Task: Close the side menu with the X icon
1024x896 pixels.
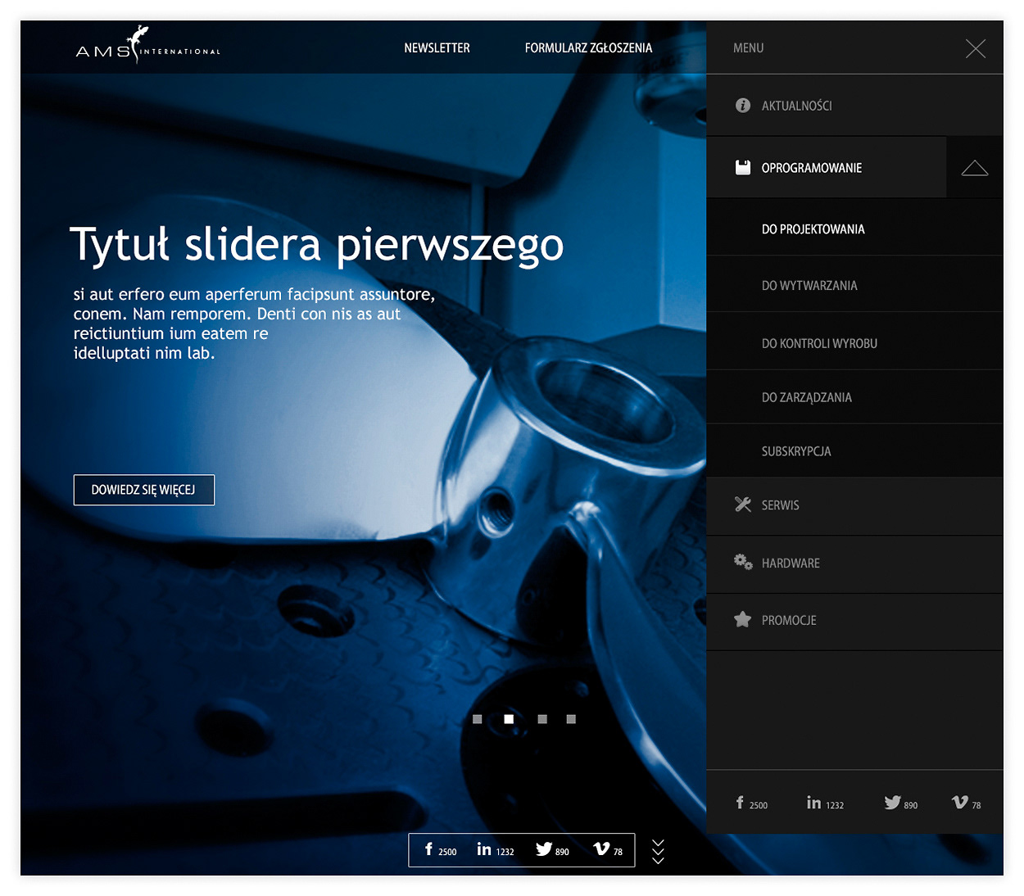Action: click(976, 49)
